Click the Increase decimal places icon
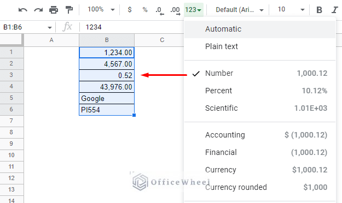Image resolution: width=342 pixels, height=203 pixels. pyautogui.click(x=175, y=10)
